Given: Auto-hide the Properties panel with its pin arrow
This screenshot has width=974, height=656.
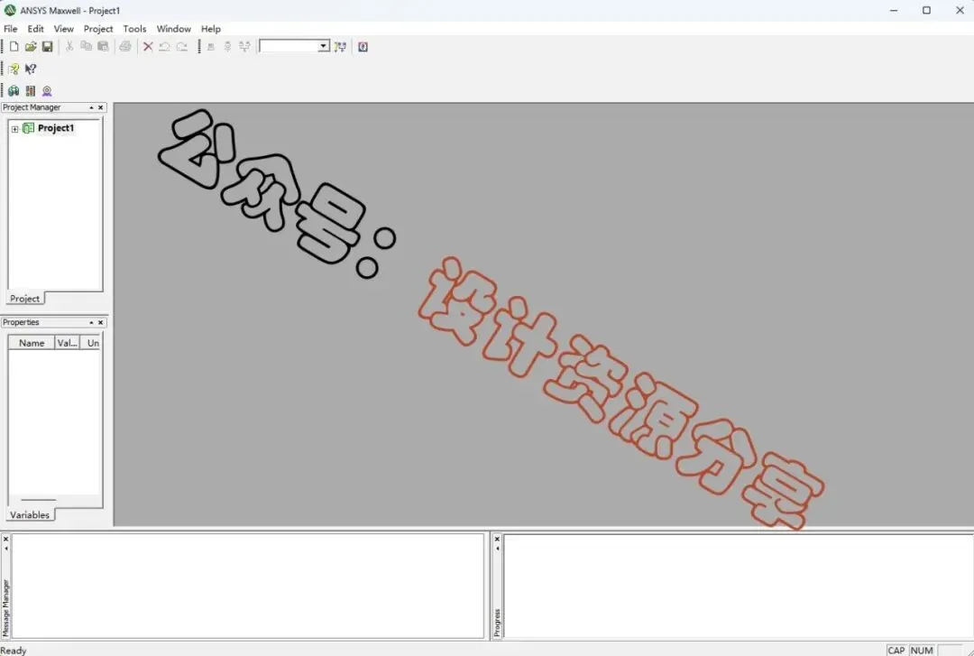Looking at the screenshot, I should [91, 323].
